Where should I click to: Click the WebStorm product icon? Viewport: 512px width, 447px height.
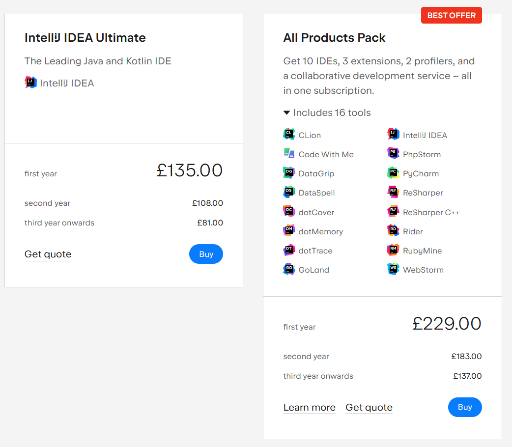[393, 269]
